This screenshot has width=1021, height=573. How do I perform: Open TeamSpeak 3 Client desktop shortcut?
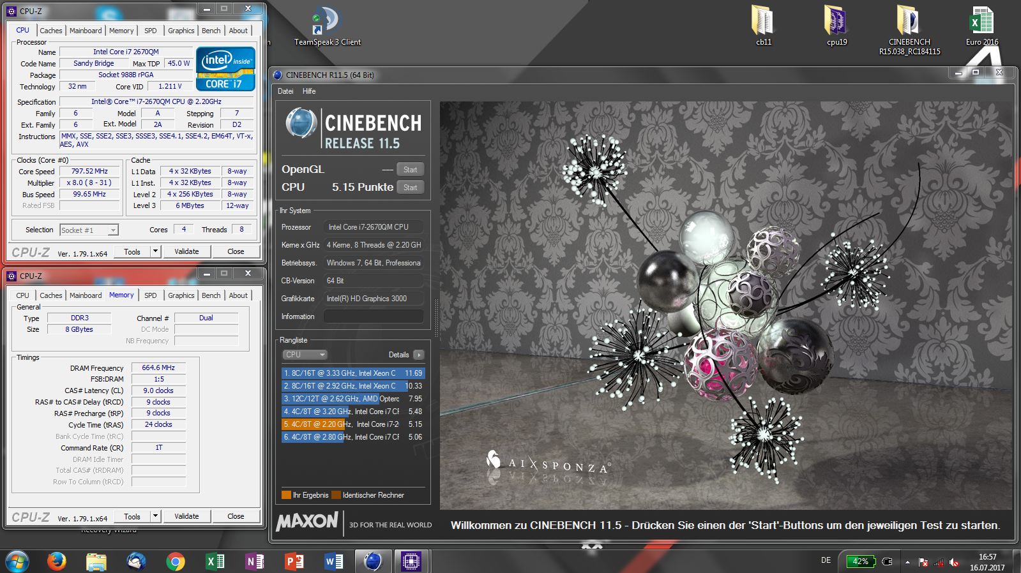(x=327, y=27)
